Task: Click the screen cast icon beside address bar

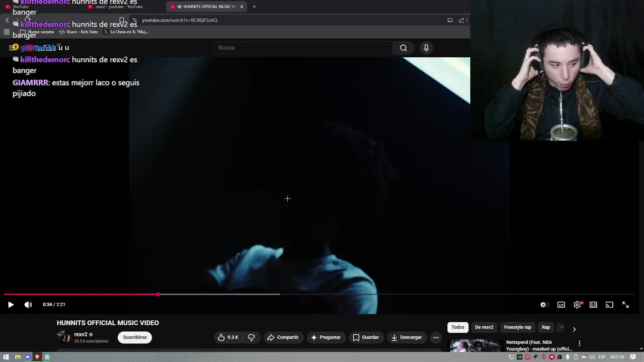Action: pos(450,20)
